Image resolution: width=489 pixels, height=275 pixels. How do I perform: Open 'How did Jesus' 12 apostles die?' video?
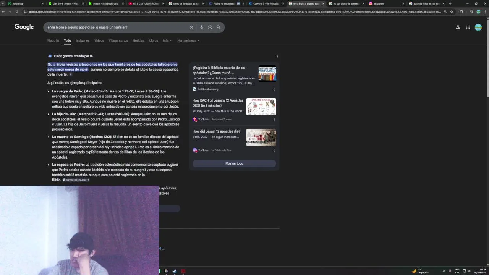(x=216, y=131)
